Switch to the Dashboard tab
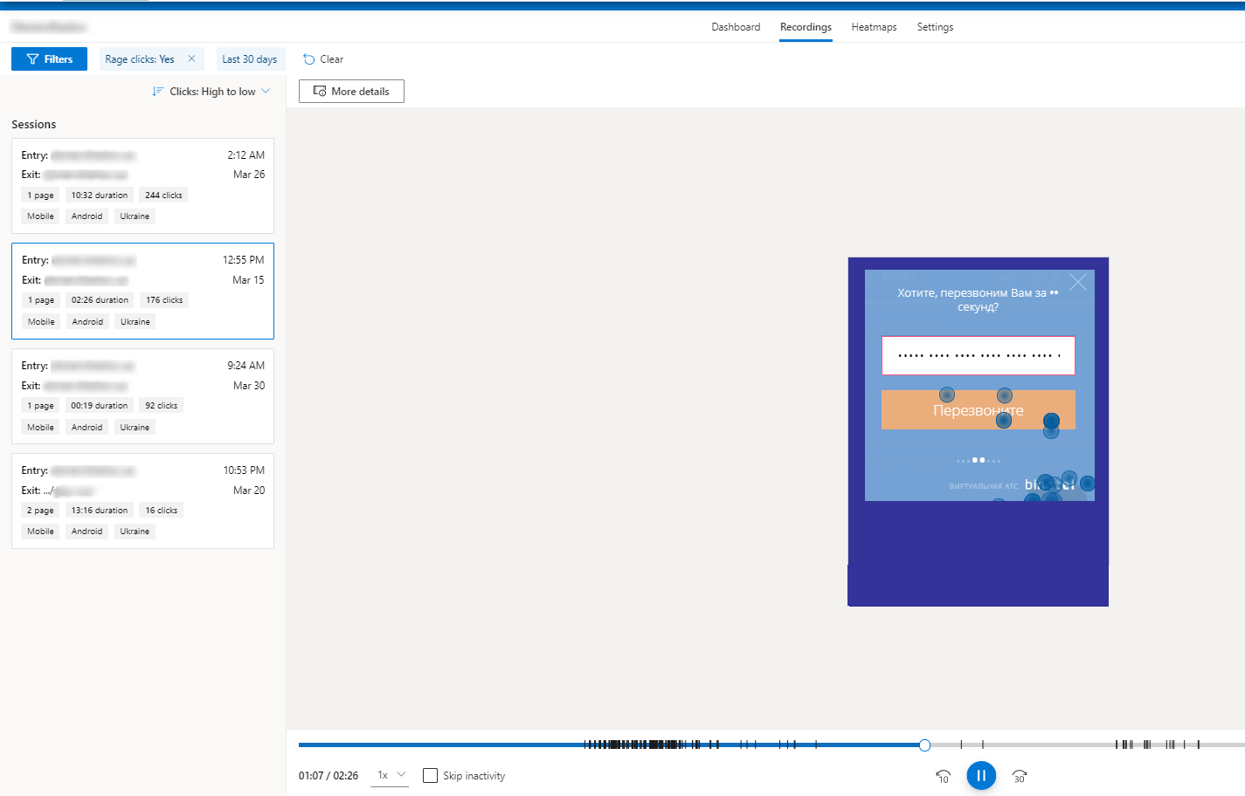Image resolution: width=1245 pixels, height=796 pixels. coord(736,27)
